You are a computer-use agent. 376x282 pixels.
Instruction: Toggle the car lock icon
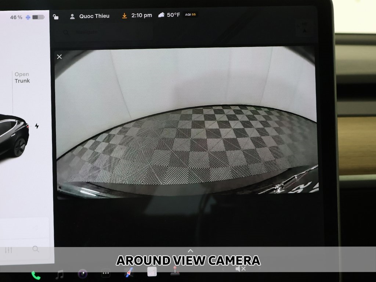[x=56, y=17]
